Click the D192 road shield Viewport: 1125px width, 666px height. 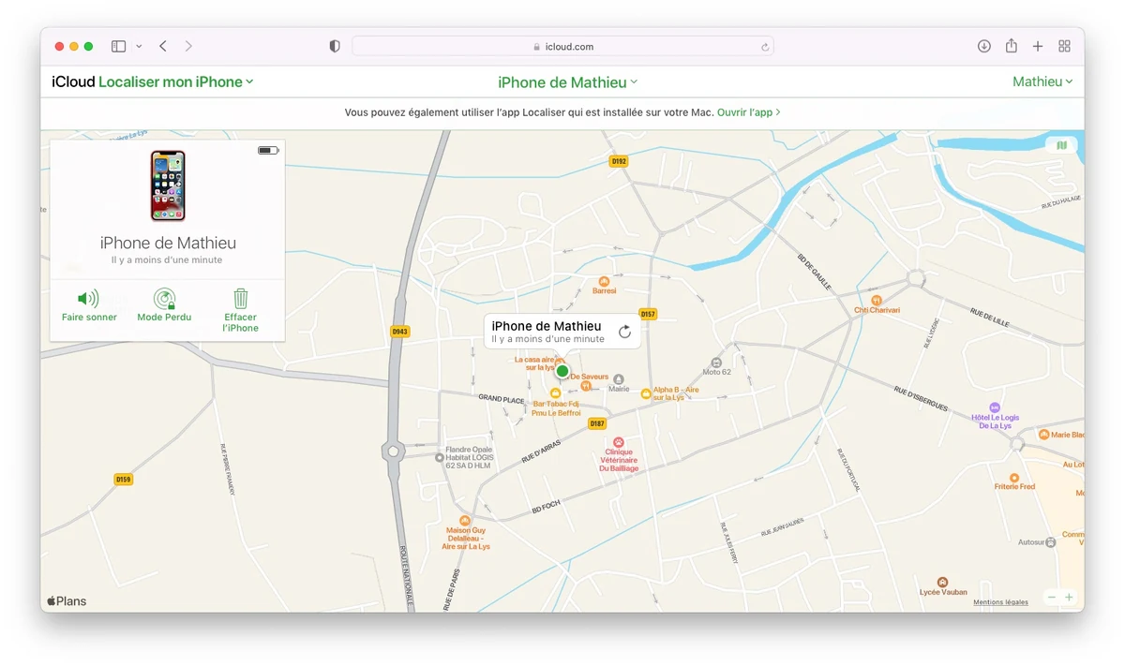pos(618,161)
